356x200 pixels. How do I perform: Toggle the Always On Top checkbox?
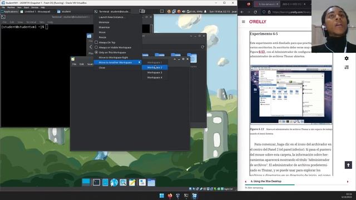click(x=96, y=42)
